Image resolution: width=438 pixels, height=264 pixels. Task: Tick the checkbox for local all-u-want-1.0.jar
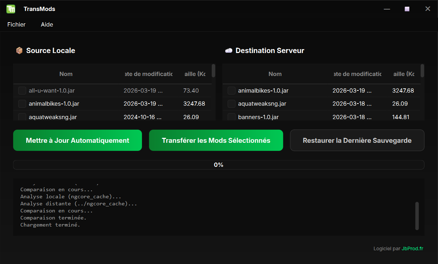(22, 90)
